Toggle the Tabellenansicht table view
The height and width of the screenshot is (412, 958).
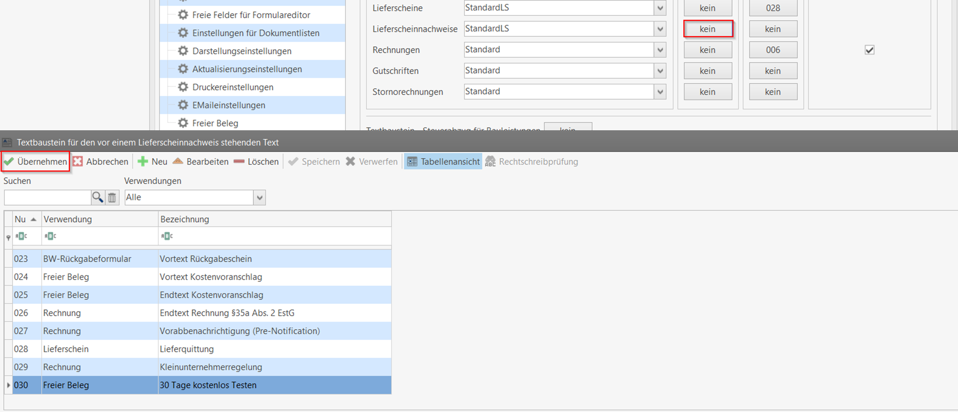click(x=443, y=161)
